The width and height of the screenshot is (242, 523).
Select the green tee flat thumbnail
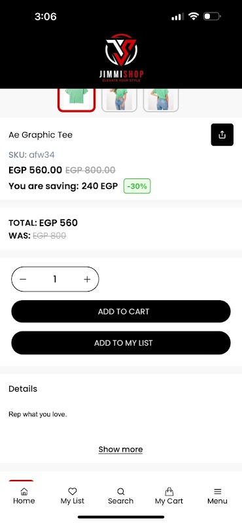(x=77, y=100)
